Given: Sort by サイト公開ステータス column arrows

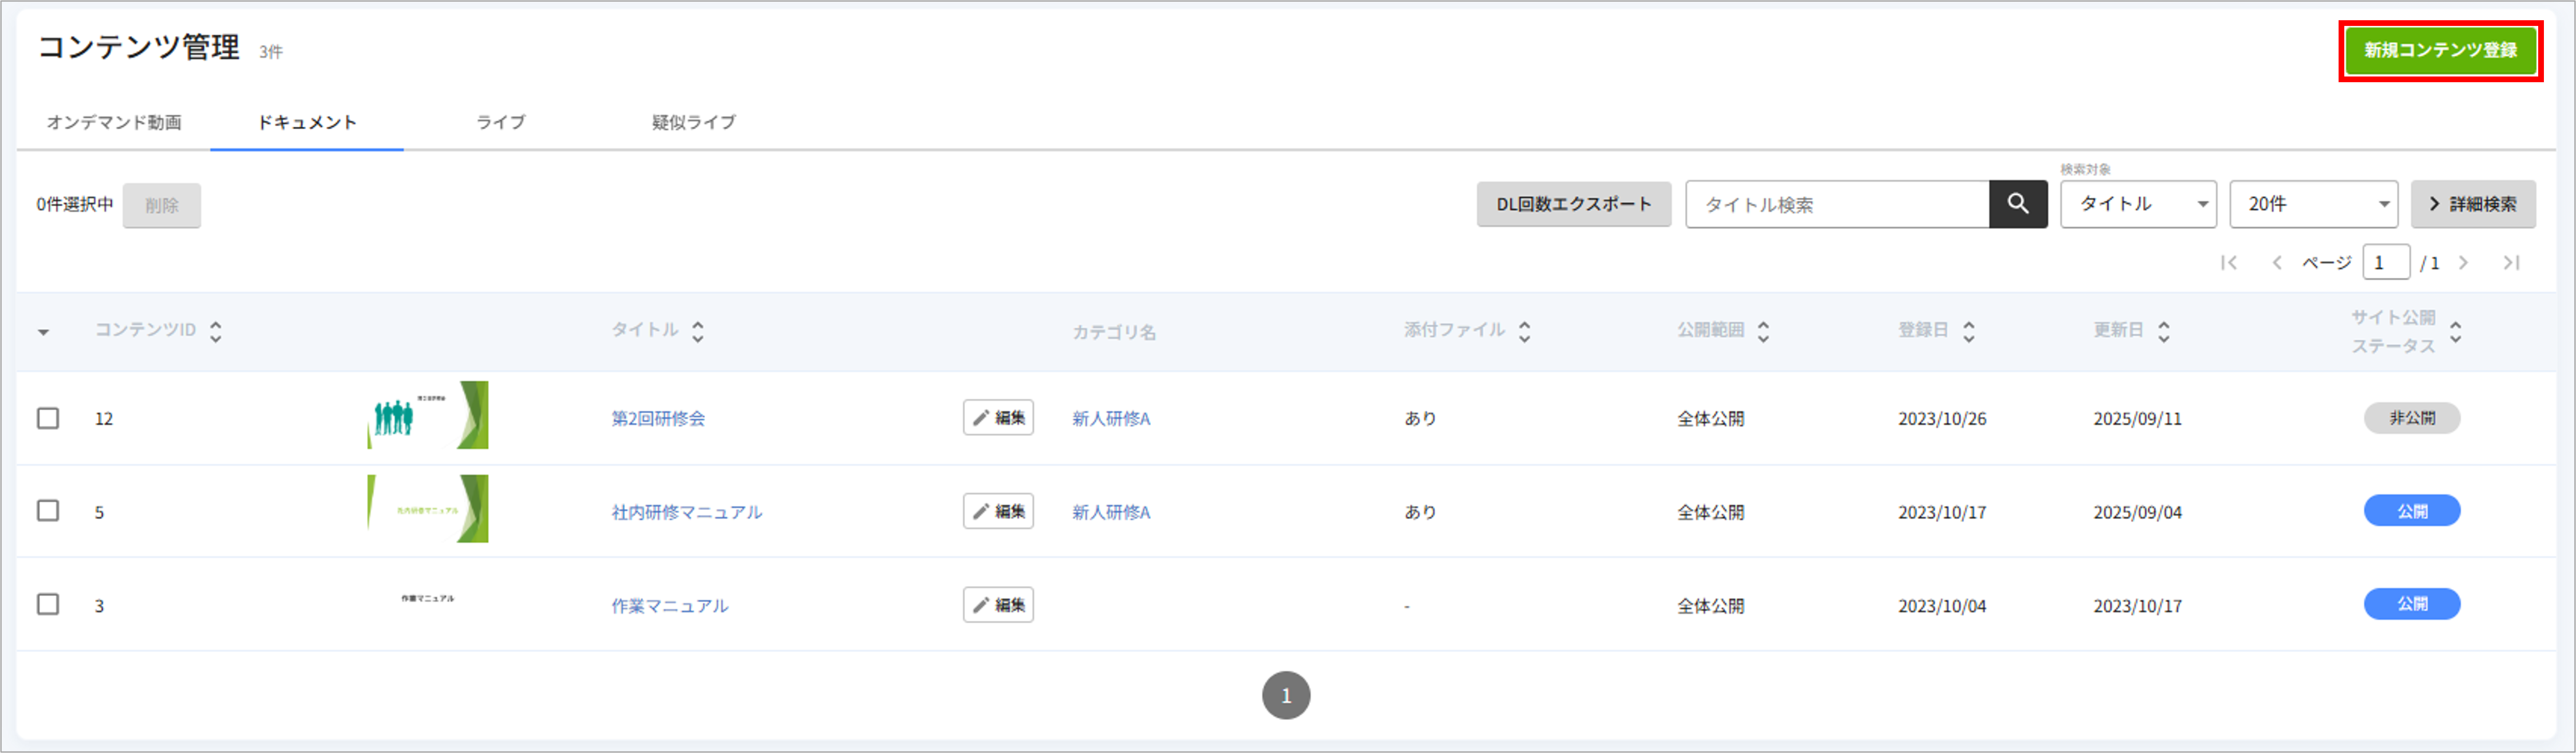Looking at the screenshot, I should pos(2455,331).
